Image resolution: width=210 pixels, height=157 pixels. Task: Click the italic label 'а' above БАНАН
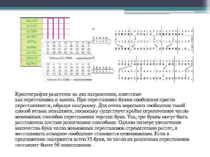click(x=93, y=28)
